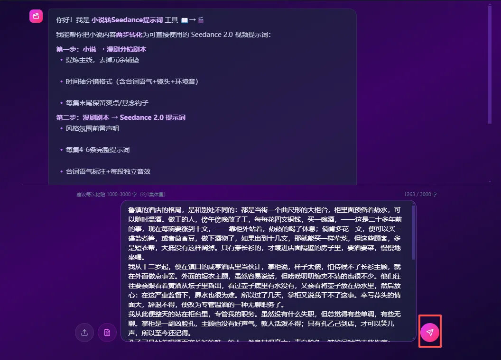501x360 pixels.
Task: Click the text input box scrollbar
Action: tap(413, 232)
